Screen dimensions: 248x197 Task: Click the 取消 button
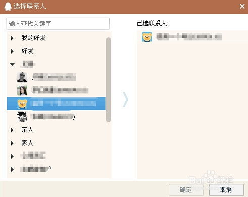click(226, 190)
